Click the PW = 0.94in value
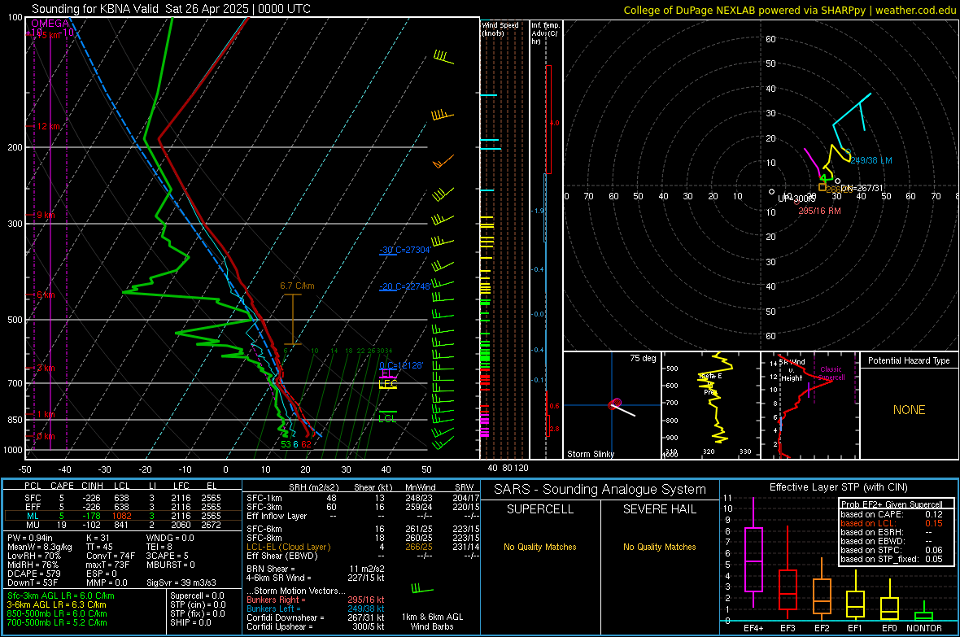960x637 pixels. pyautogui.click(x=30, y=538)
